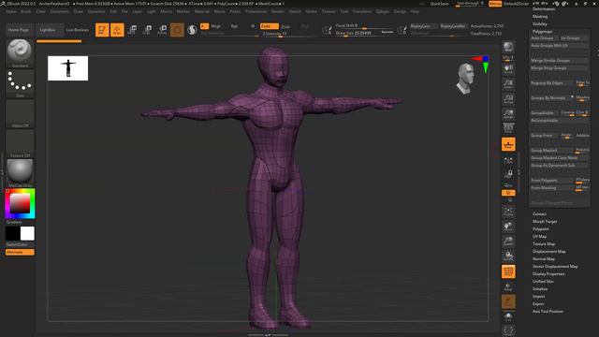599x337 pixels.
Task: Toggle the Zsub mode
Action: click(285, 26)
